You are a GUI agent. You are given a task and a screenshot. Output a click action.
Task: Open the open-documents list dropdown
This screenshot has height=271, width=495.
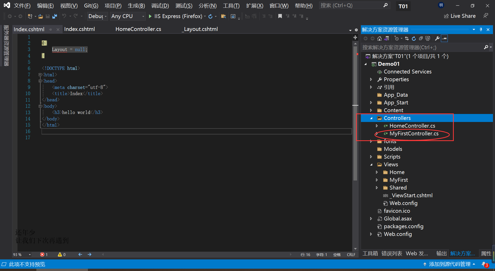click(350, 30)
